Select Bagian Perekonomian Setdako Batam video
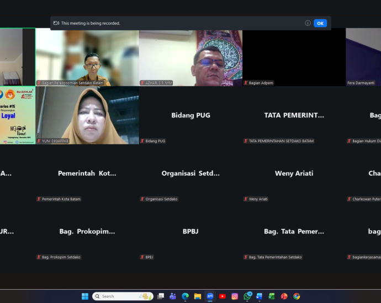 87,57
